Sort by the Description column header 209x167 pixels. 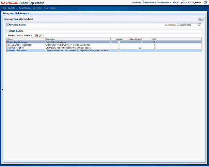point(78,39)
